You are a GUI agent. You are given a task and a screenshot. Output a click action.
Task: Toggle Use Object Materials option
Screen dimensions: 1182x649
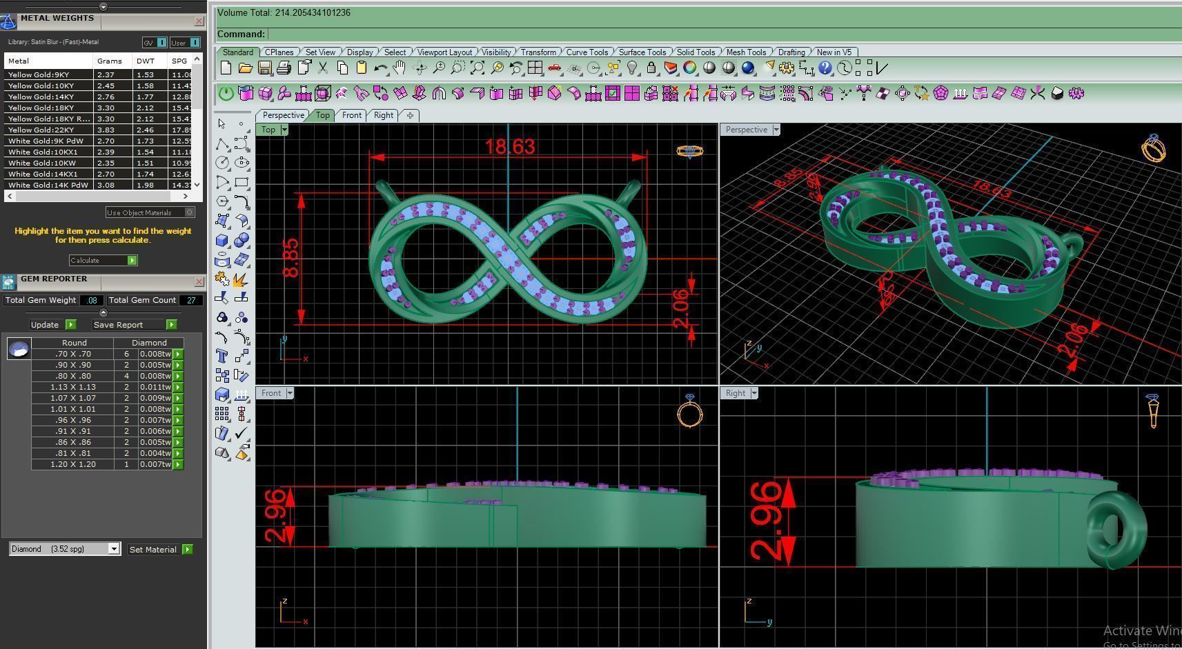pyautogui.click(x=150, y=212)
